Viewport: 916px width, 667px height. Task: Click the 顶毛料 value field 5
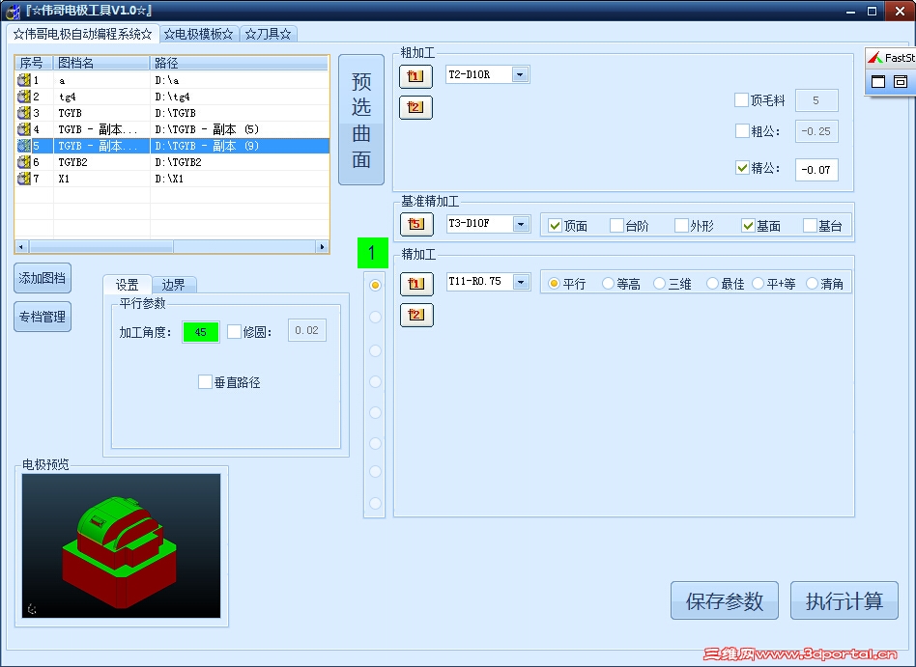(x=816, y=100)
